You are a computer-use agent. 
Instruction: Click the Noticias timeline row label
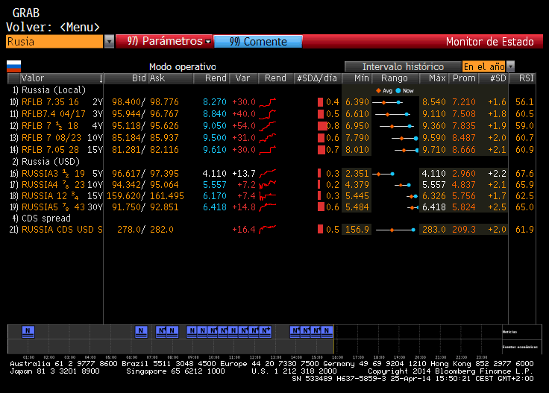[x=509, y=332]
